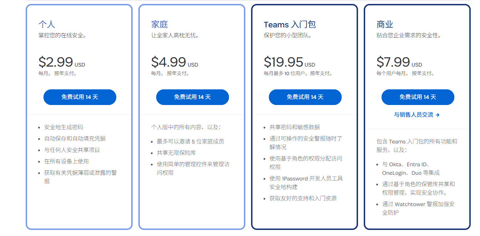Screen dimensions: 480x236
Task: Select the 商业 plan title
Action: click(x=385, y=25)
